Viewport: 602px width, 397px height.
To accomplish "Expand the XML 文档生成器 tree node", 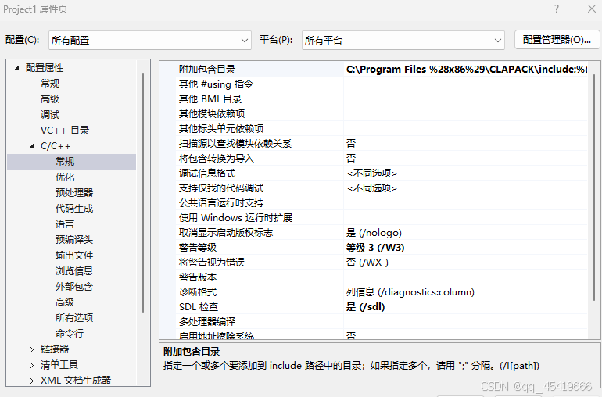I will [x=31, y=381].
